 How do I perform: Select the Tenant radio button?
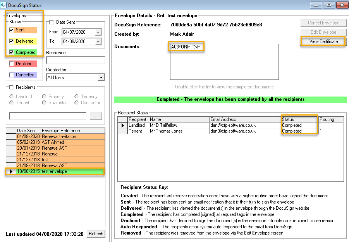click(x=11, y=103)
